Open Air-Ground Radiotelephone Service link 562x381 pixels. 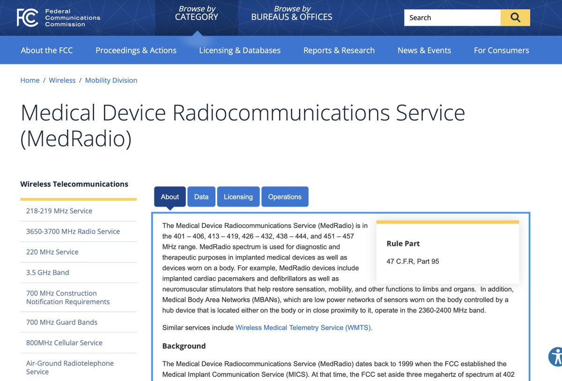70,367
